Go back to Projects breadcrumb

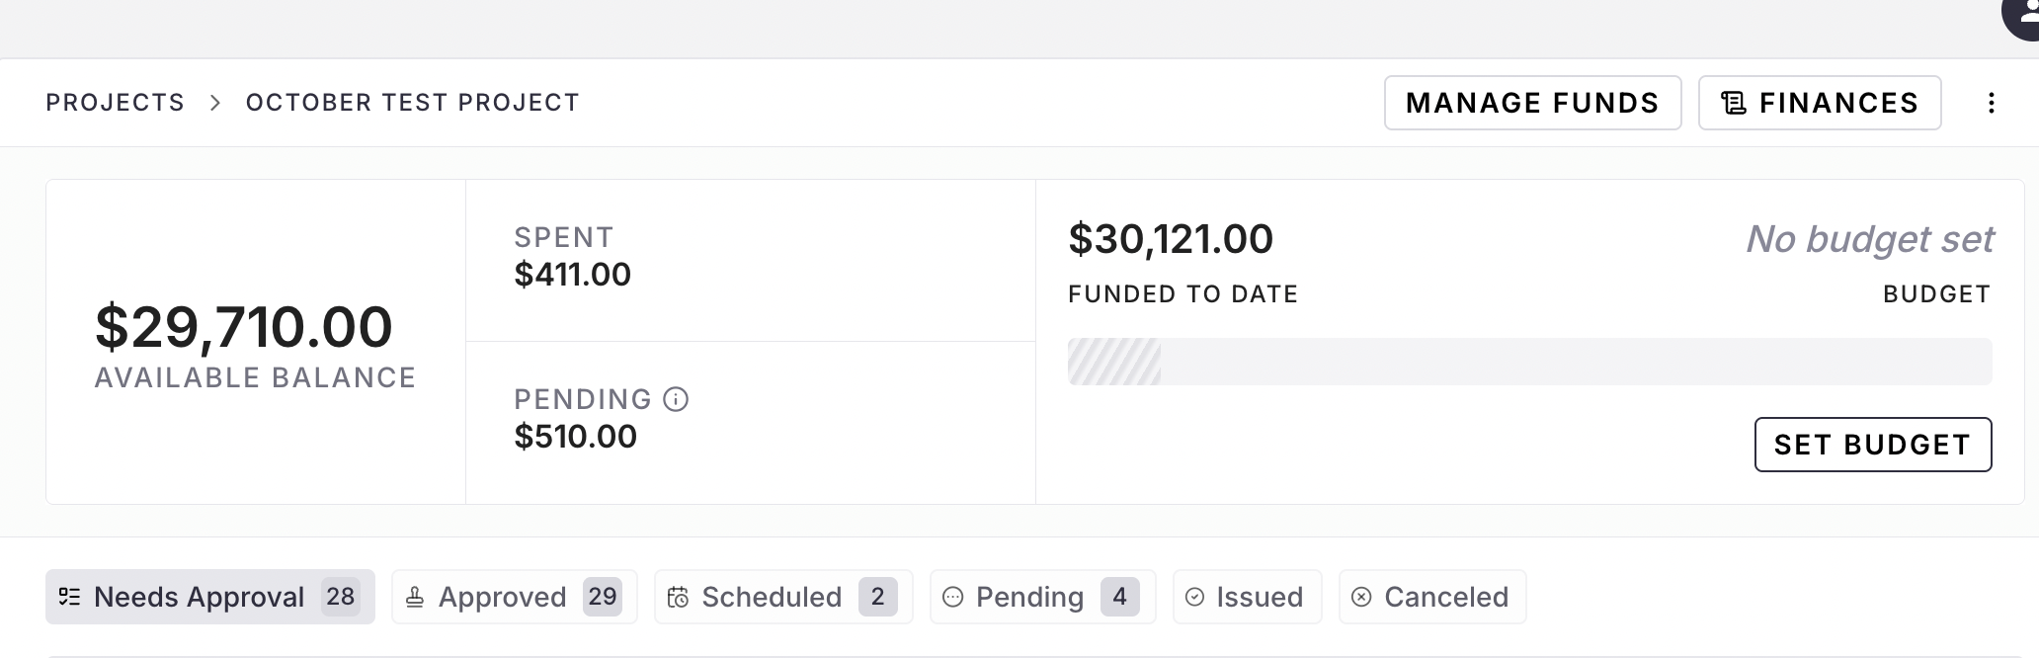pos(115,103)
